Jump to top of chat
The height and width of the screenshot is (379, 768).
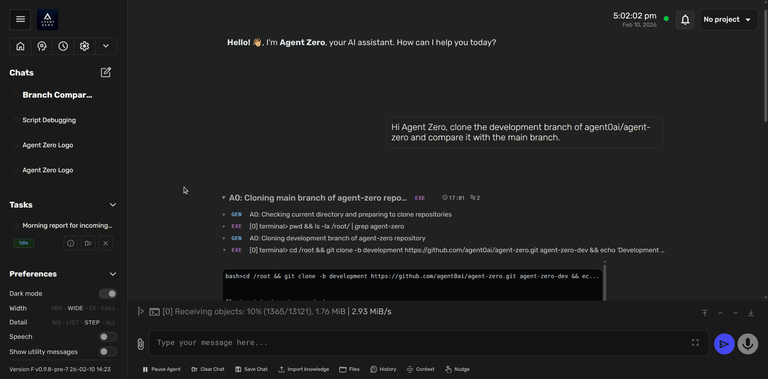point(705,313)
